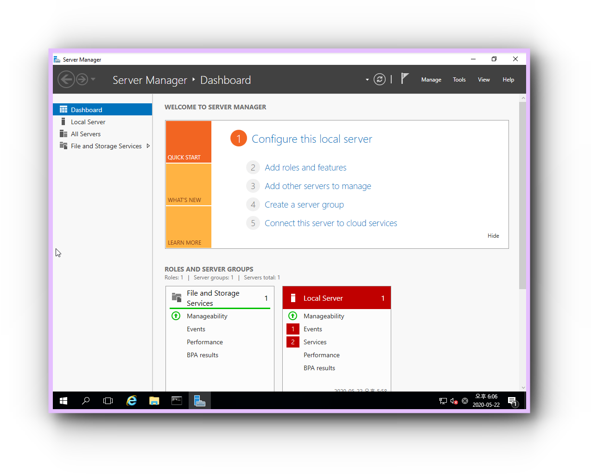Open Performance in the Local Server tile
591x474 pixels.
point(322,355)
